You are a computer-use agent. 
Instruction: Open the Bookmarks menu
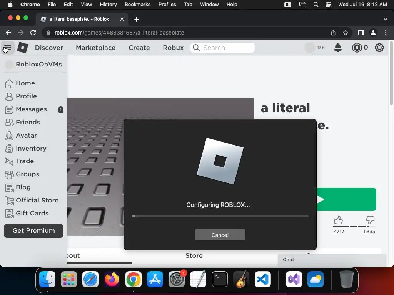point(137,5)
